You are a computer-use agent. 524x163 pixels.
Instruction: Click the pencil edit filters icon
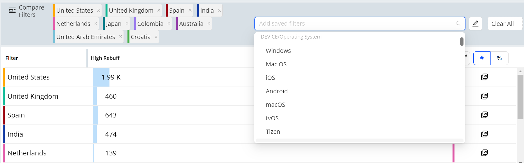pos(476,24)
